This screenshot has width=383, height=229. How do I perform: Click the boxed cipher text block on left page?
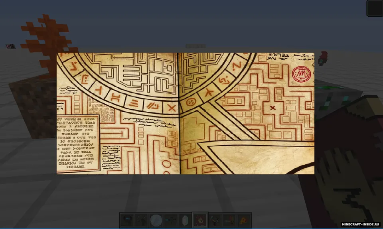[78, 144]
